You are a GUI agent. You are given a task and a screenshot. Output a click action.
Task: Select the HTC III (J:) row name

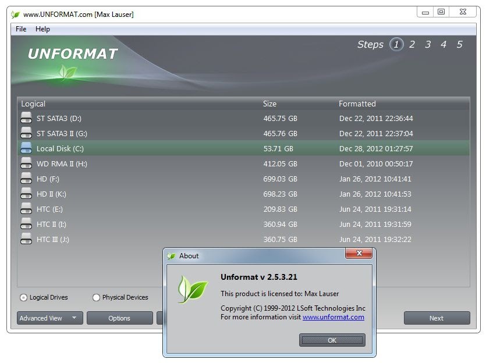coord(53,240)
